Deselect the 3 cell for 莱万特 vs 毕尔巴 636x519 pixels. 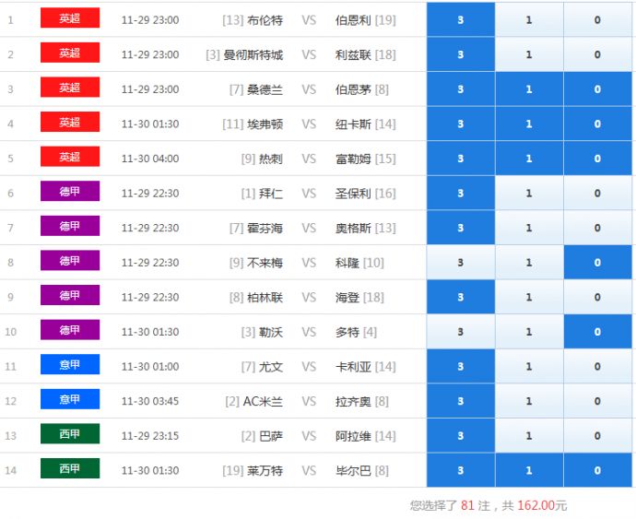(460, 470)
